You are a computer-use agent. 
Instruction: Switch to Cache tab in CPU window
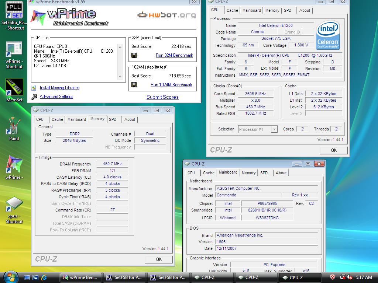click(232, 10)
